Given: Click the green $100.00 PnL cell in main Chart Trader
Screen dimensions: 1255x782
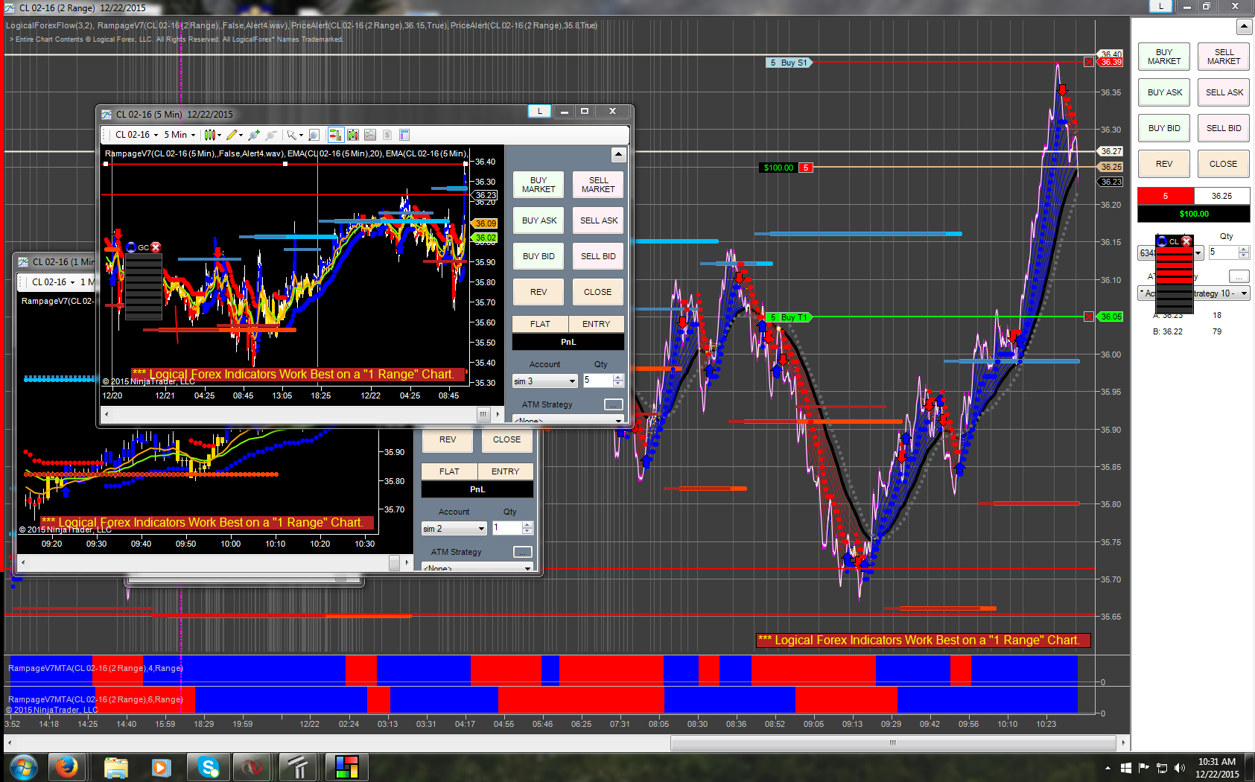Looking at the screenshot, I should [1194, 214].
